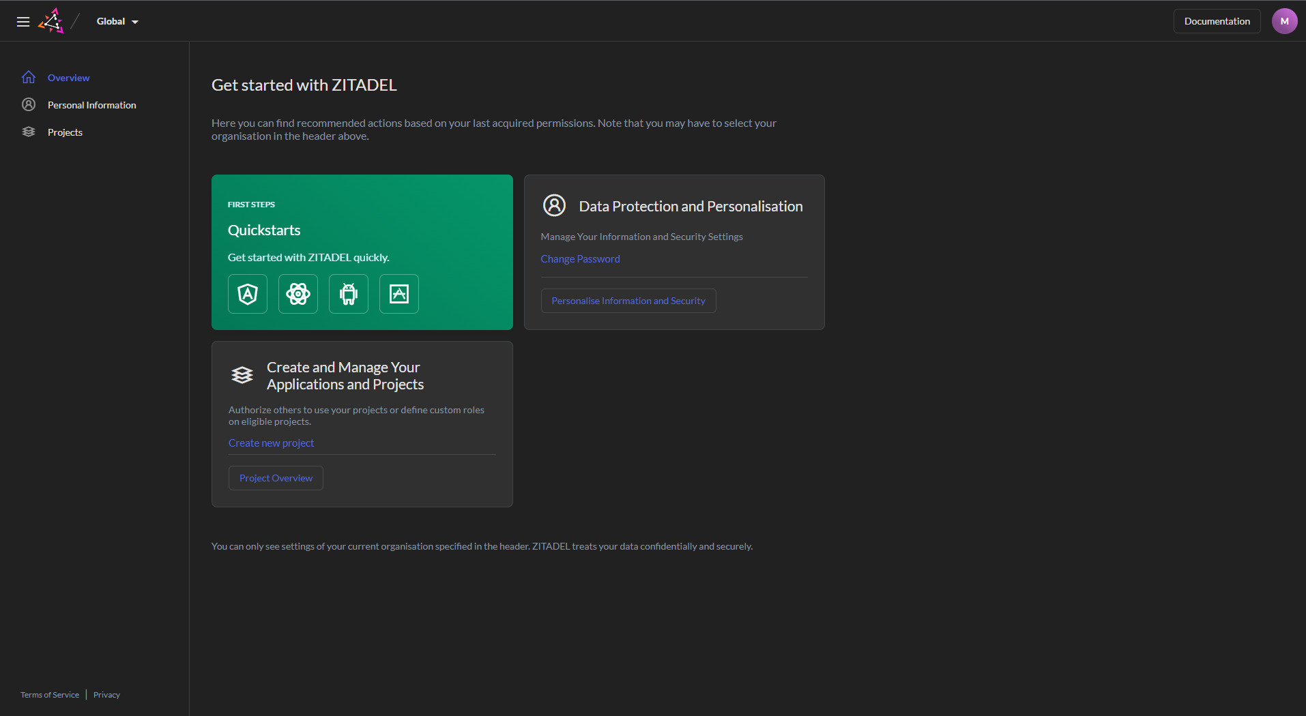
Task: Click Personalise Information and Security
Action: tap(628, 300)
